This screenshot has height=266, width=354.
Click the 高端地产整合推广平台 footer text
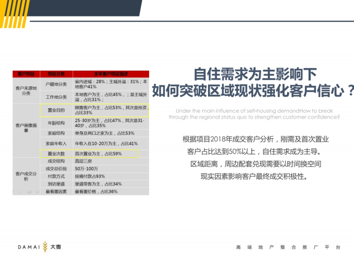click(x=288, y=246)
